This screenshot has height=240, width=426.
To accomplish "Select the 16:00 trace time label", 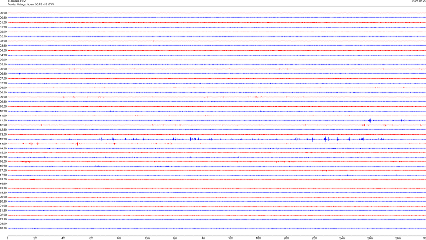I will 3,162.
